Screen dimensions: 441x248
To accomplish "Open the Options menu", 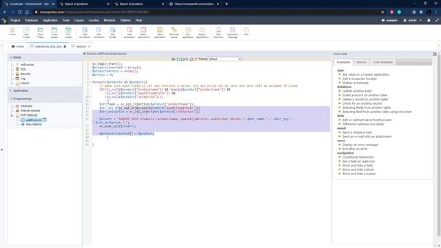I will (x=125, y=20).
